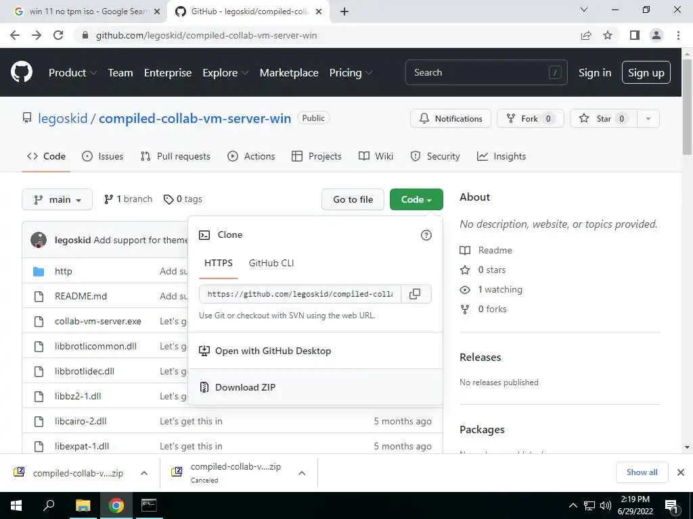Open libbz2-1.dll file
Screen dimensions: 693x519
pos(78,396)
